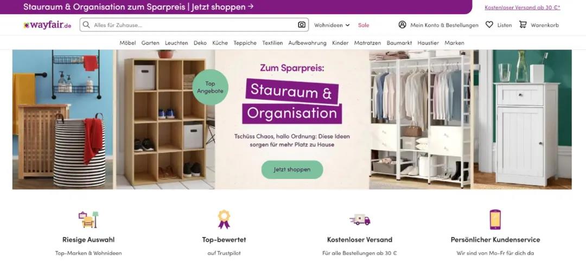Click the purple smartphone Kundenservice icon

495,220
